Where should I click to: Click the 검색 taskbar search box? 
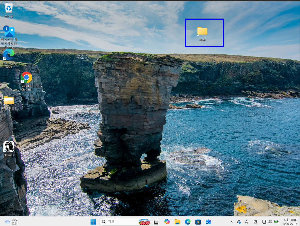tap(125, 222)
